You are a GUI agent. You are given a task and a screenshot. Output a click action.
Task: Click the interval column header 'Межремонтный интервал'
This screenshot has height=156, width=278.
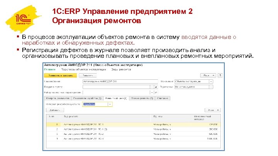click(202, 118)
